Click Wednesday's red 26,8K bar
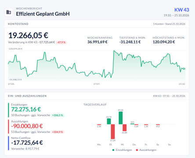 click(125, 128)
